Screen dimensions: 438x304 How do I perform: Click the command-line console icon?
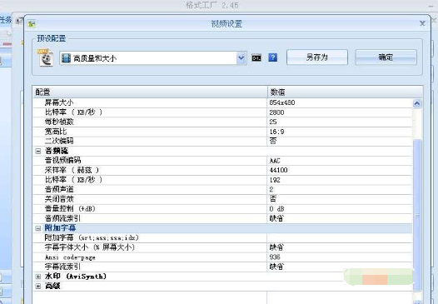coord(256,57)
